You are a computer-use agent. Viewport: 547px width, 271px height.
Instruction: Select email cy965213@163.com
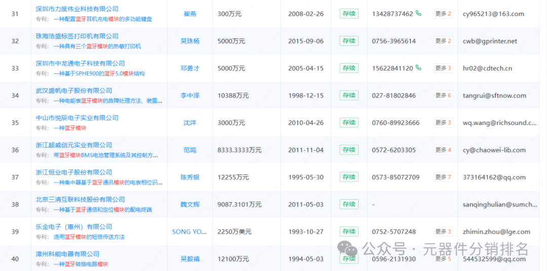[493, 14]
